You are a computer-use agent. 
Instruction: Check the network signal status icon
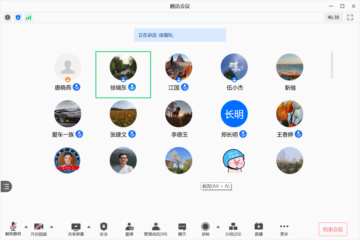point(28,17)
